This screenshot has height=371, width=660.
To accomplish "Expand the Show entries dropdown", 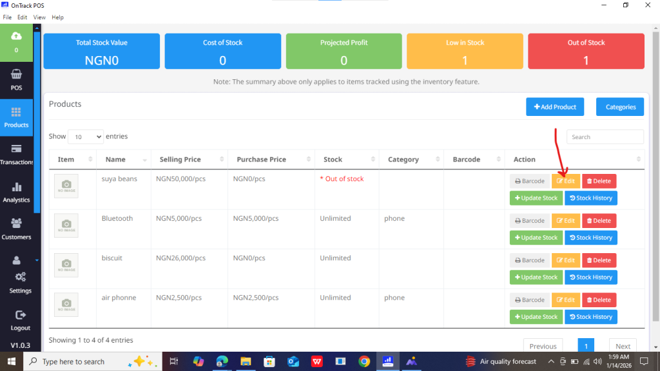I will click(85, 137).
